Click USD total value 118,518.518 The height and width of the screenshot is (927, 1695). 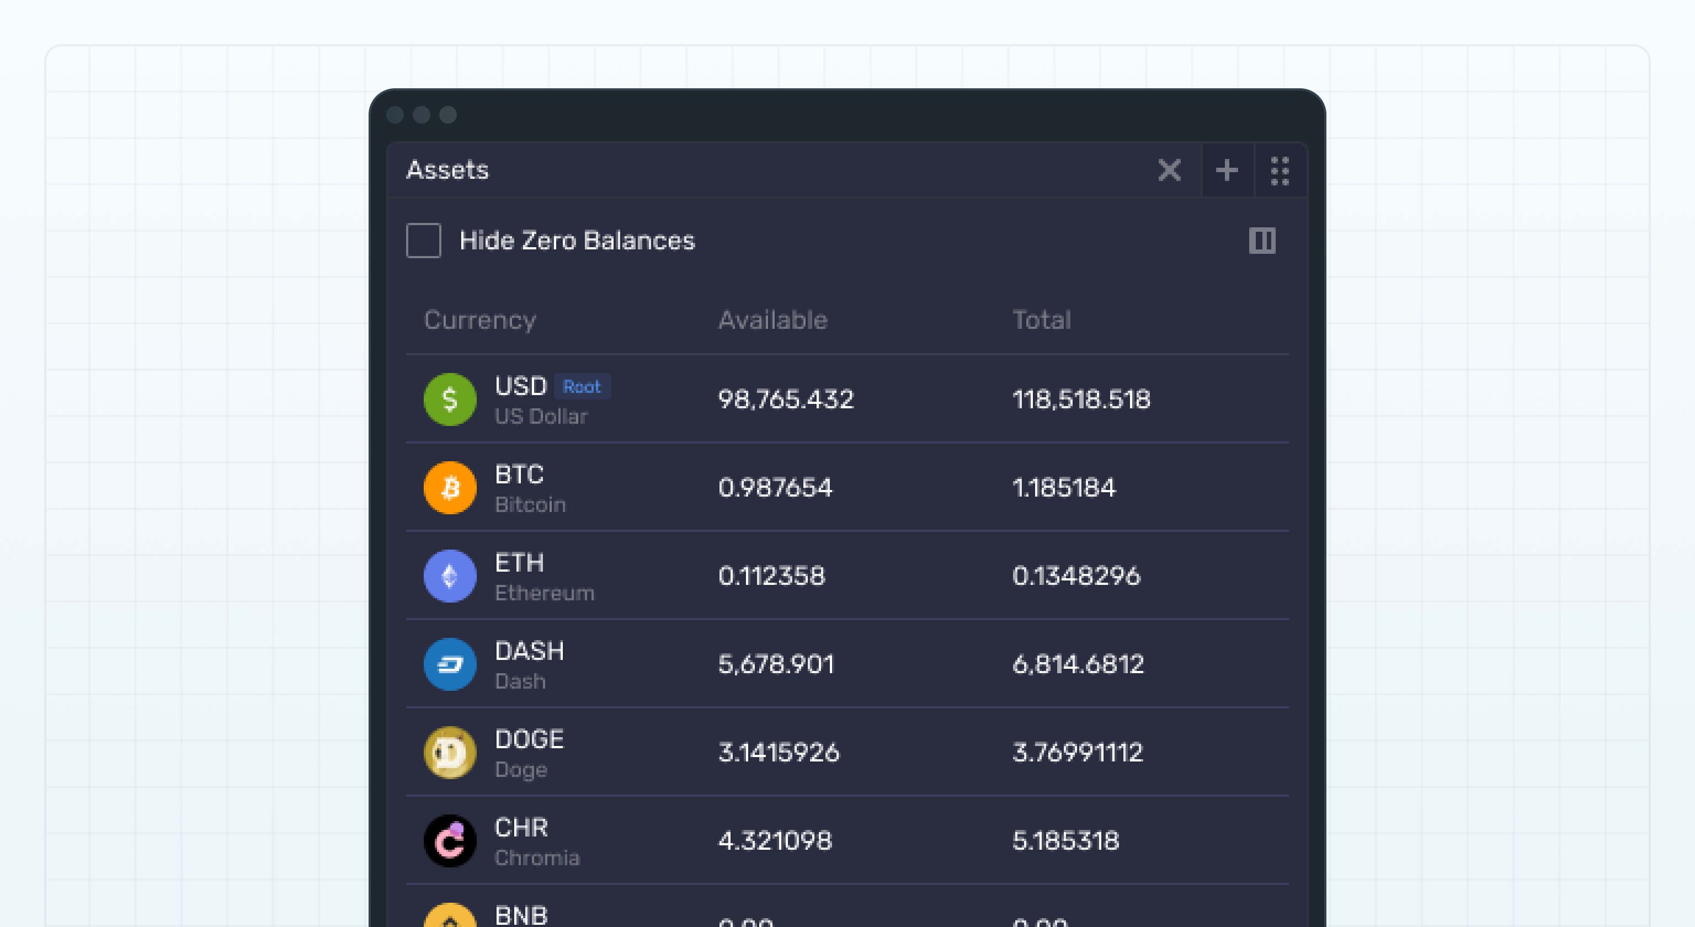[x=1081, y=399]
